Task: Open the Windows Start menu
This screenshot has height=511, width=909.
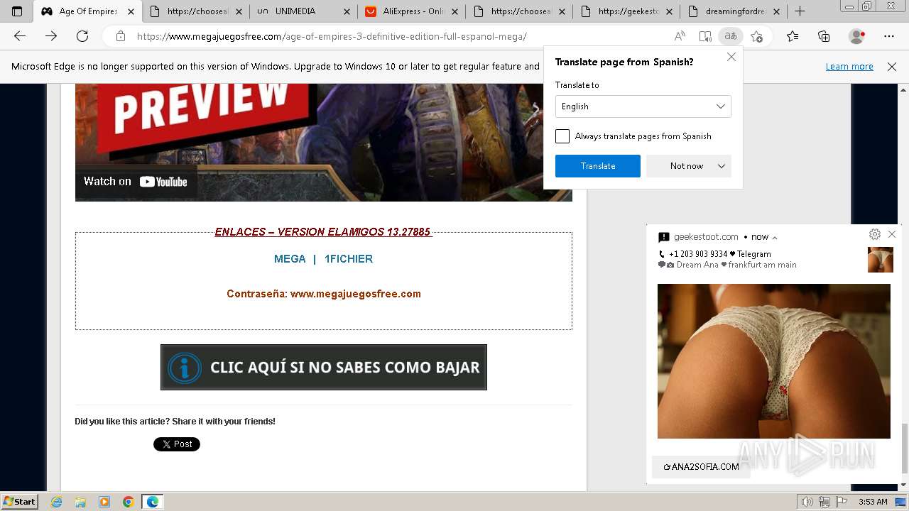Action: 19,502
